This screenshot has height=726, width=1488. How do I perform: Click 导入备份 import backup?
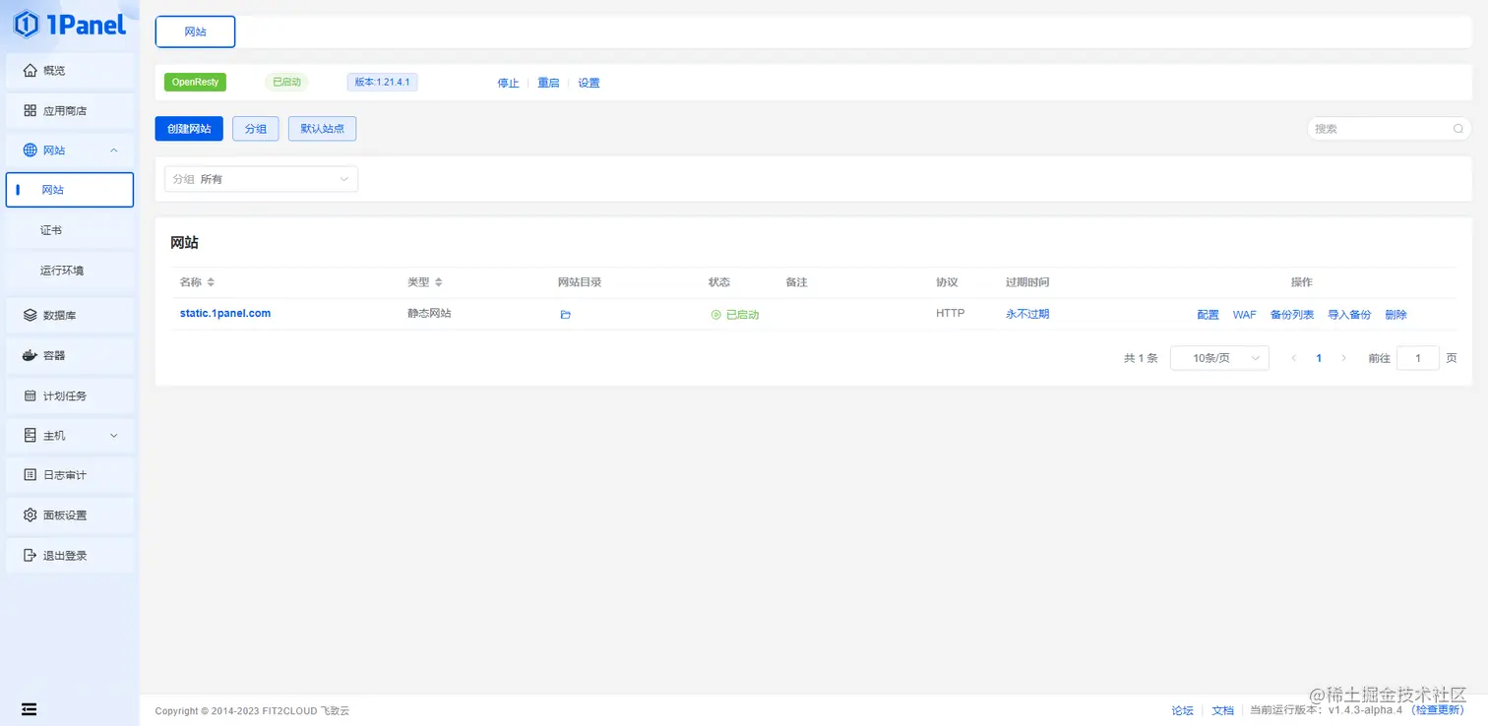coord(1349,315)
